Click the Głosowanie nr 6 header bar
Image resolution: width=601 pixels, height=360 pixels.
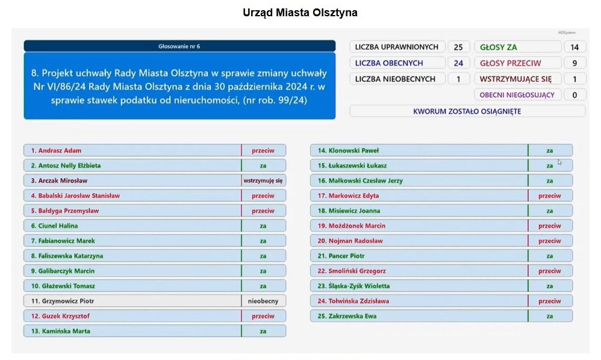pyautogui.click(x=179, y=46)
